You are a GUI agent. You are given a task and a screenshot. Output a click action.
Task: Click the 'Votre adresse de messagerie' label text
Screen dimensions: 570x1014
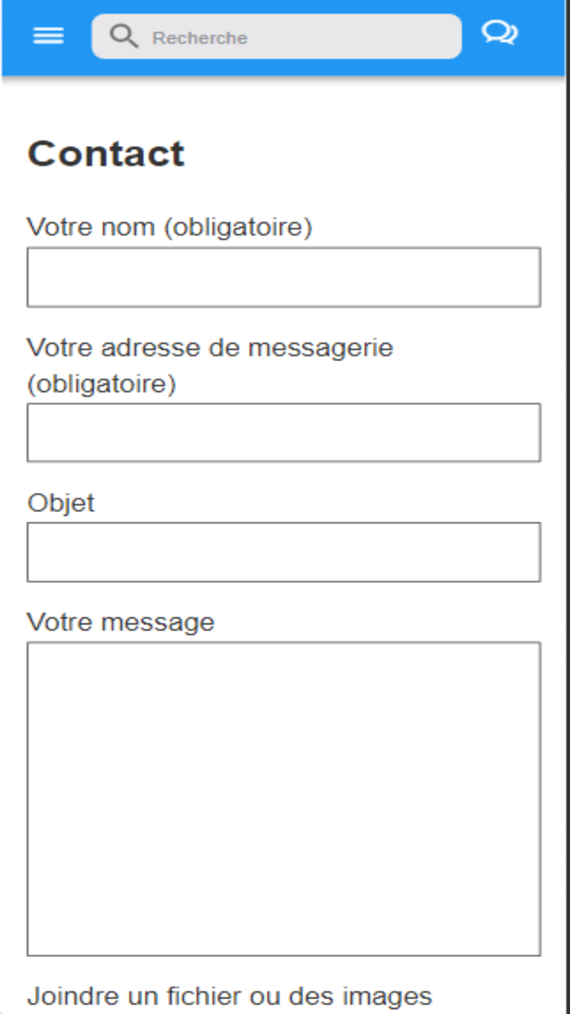pyautogui.click(x=210, y=347)
